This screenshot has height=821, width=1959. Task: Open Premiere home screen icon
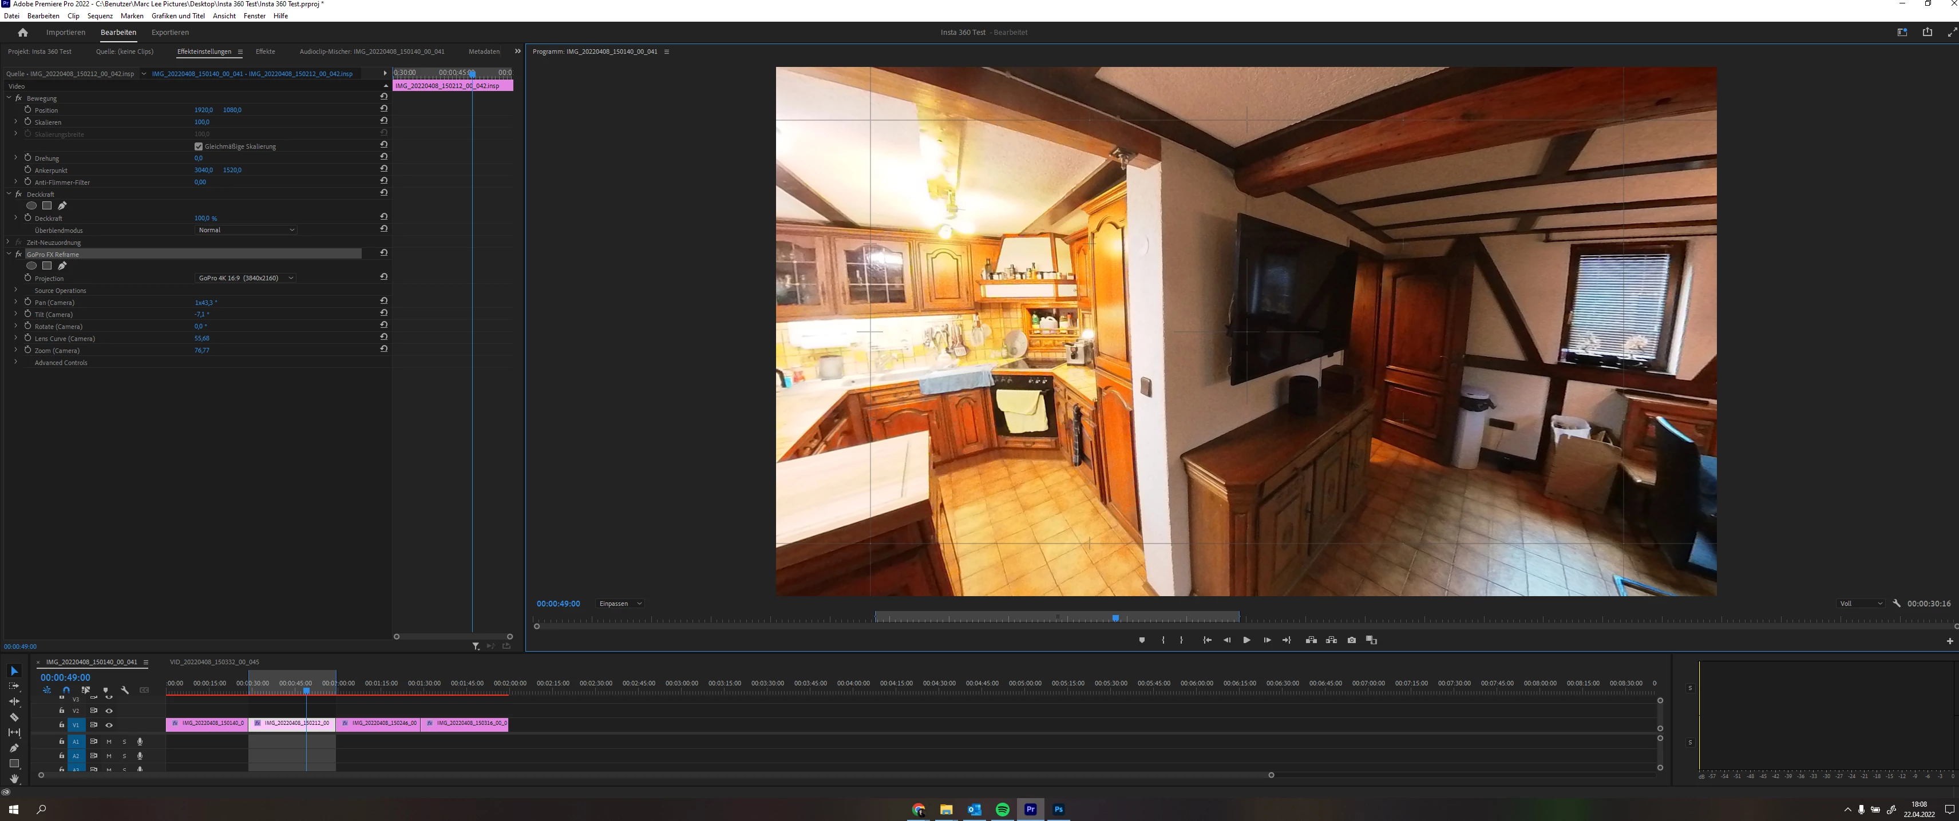(23, 33)
